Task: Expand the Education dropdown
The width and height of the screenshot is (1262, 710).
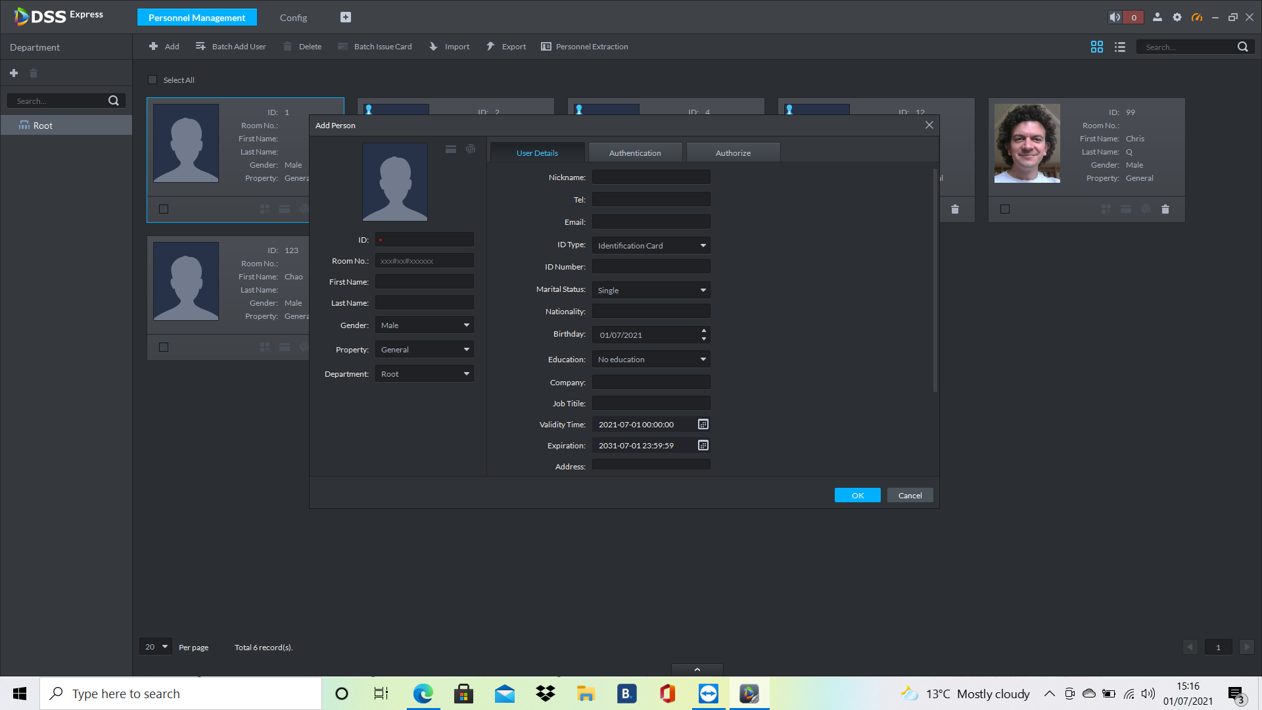Action: pos(651,360)
